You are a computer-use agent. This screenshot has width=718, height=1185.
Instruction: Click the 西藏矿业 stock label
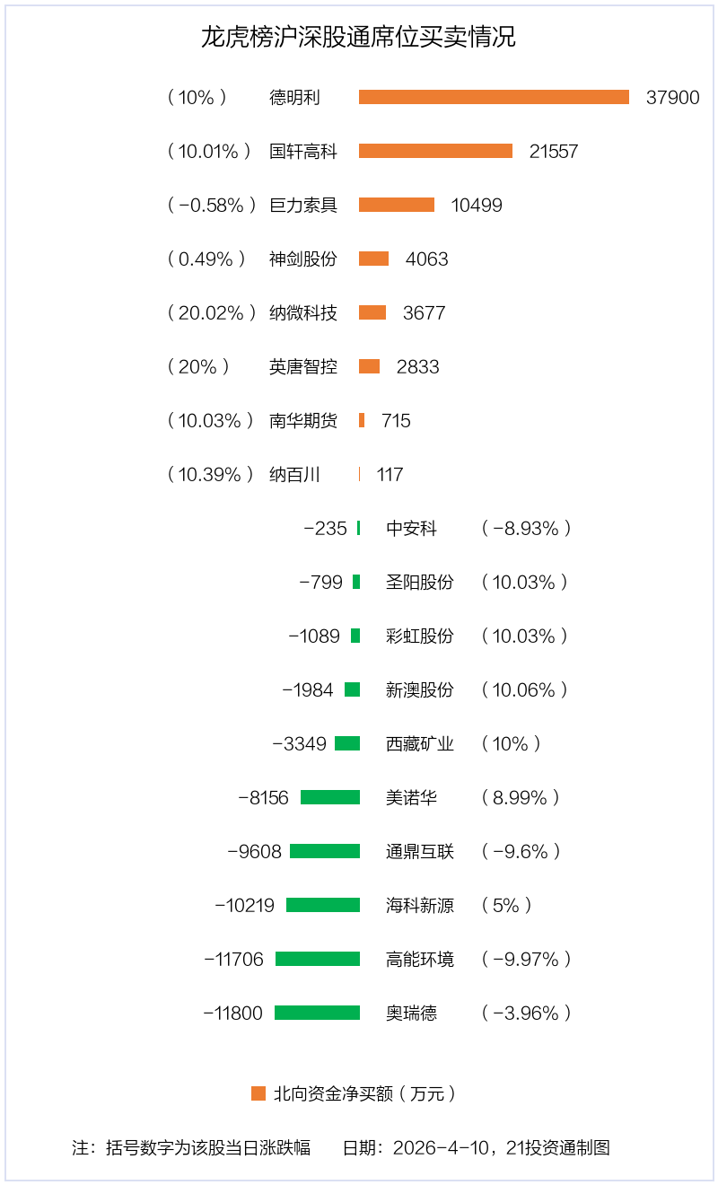(x=420, y=743)
